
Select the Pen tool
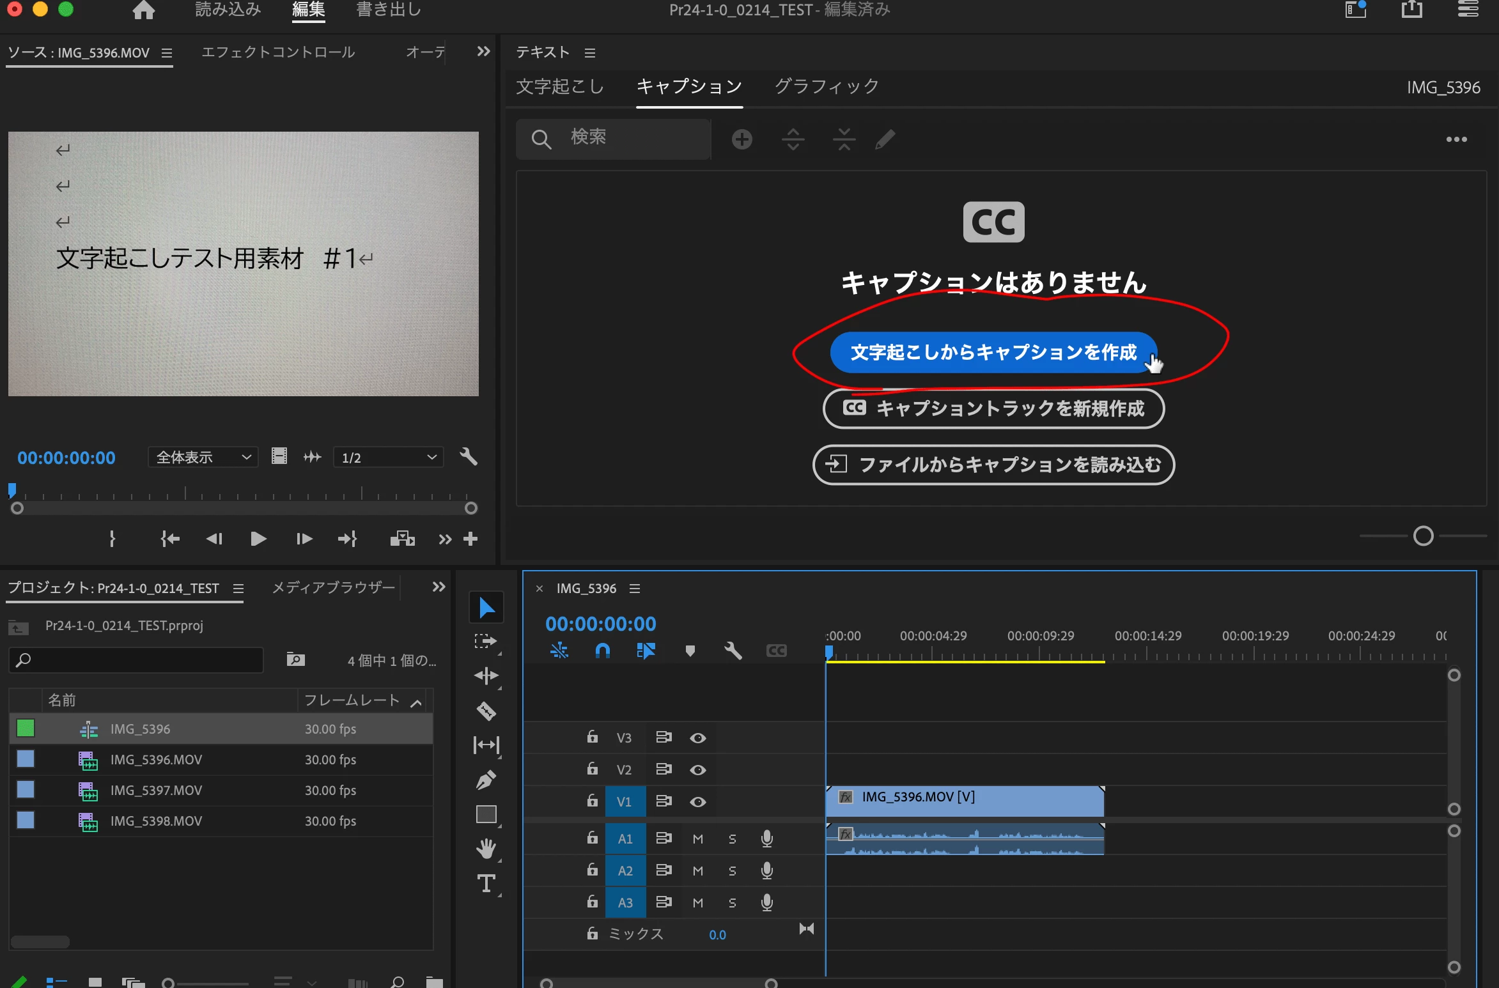(486, 780)
